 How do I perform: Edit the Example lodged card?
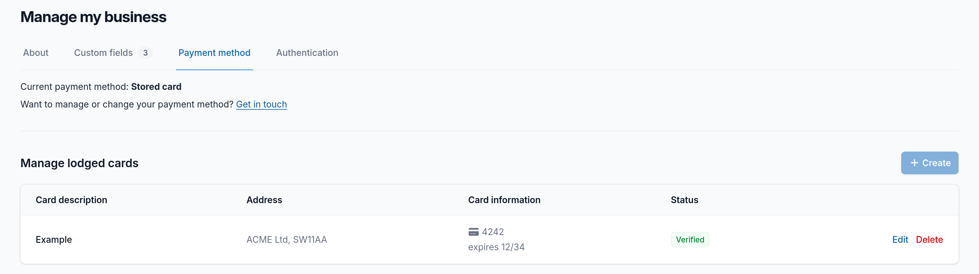(x=899, y=239)
